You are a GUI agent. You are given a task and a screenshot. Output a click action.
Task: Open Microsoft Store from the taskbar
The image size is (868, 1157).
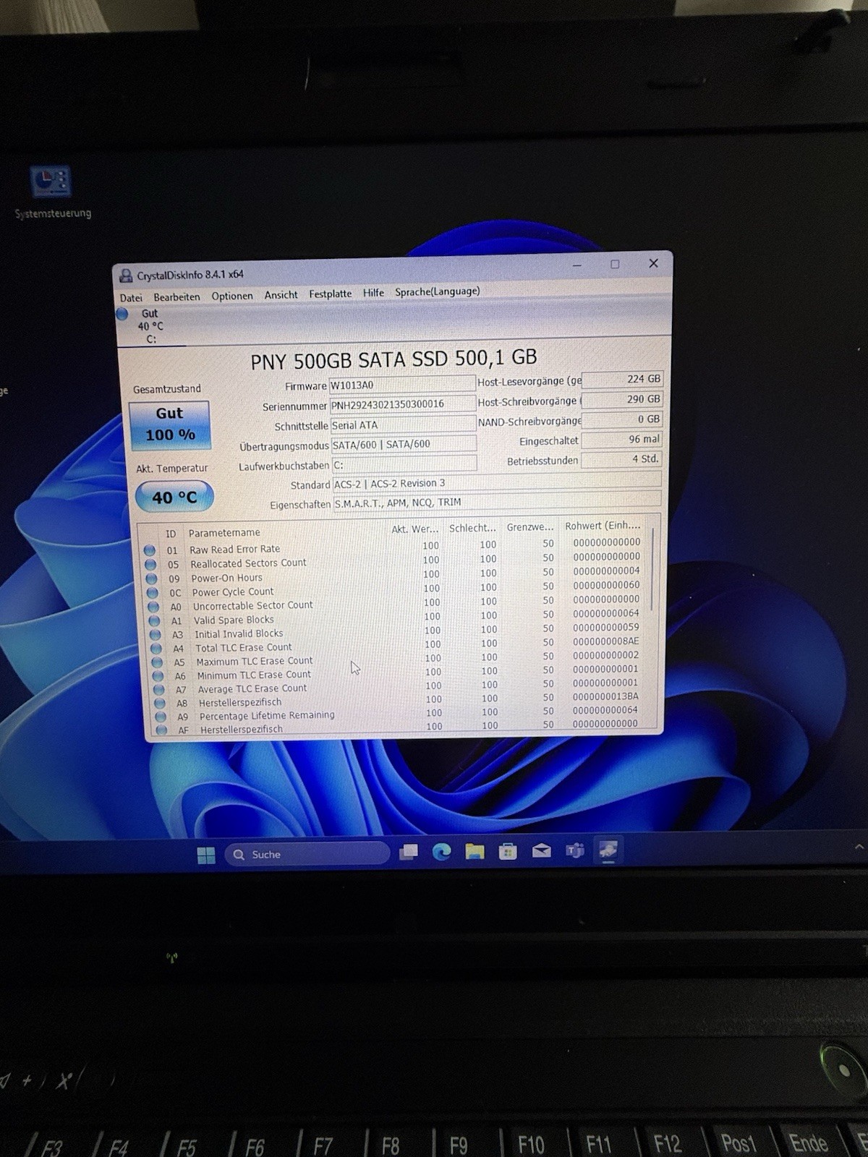(508, 851)
